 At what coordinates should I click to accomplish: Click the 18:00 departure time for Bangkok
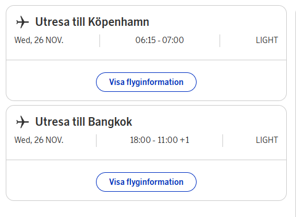[140, 140]
